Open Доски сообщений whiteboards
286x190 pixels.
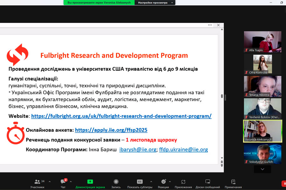point(208,183)
